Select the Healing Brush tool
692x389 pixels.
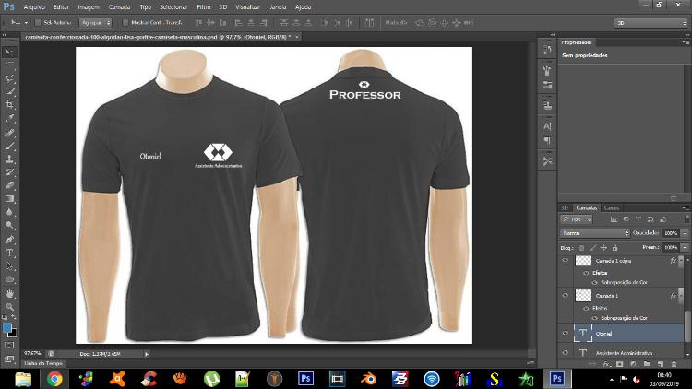tap(10, 133)
